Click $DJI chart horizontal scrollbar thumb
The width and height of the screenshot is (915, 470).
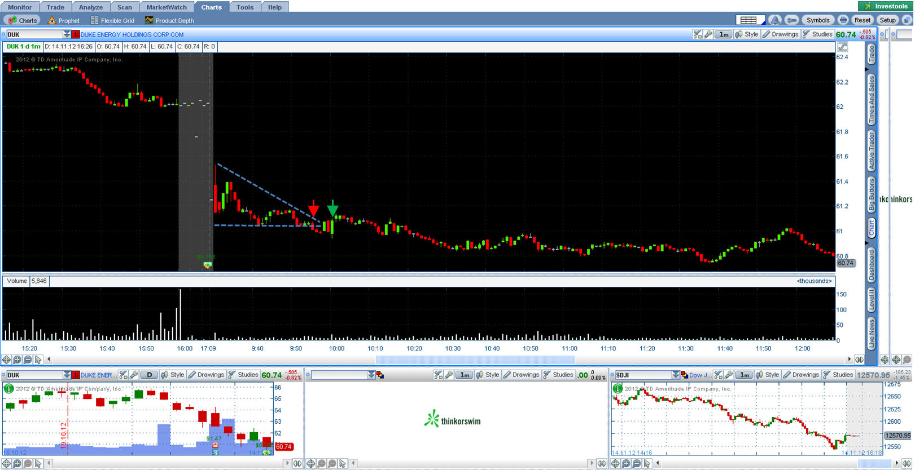875,463
